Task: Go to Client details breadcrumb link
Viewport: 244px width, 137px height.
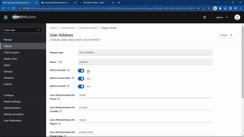Action: pos(68,28)
